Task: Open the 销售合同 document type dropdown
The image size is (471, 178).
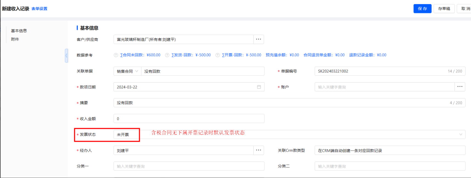Action: click(127, 71)
